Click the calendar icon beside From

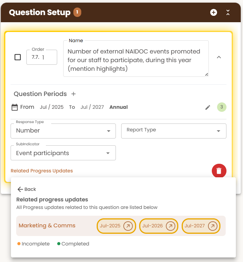pyautogui.click(x=15, y=107)
